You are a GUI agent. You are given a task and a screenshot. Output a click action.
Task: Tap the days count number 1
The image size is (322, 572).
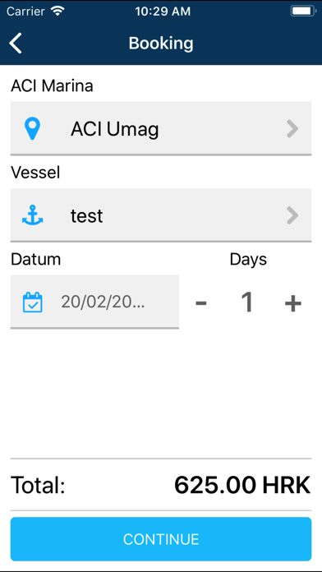(x=247, y=302)
